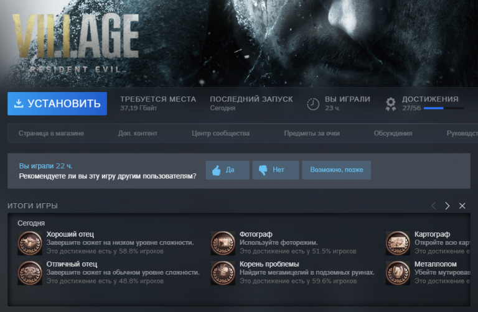Click the ТРЕБУЕТСЯ МЕСТА 37,19 Гбайт info
478x312 pixels.
click(x=158, y=104)
